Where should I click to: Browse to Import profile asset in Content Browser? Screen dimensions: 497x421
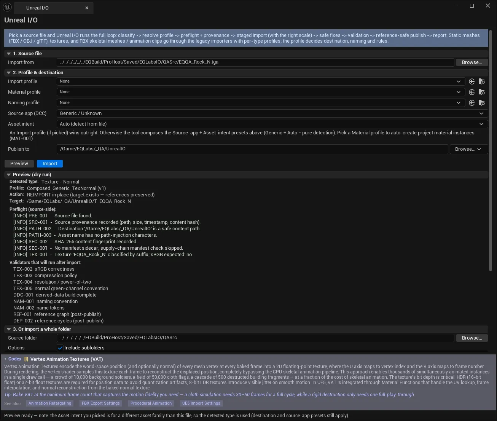[482, 81]
